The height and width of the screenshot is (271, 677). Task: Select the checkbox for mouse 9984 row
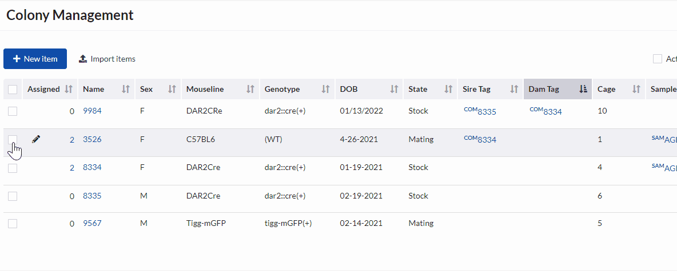click(13, 111)
